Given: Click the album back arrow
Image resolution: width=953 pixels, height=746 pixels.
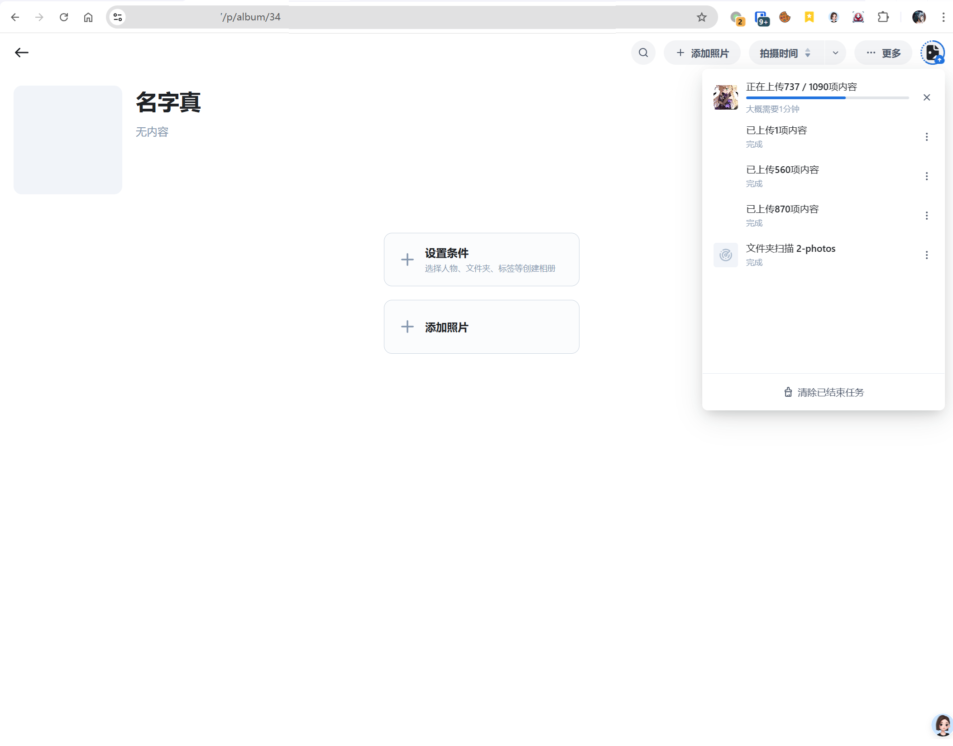Looking at the screenshot, I should point(22,53).
